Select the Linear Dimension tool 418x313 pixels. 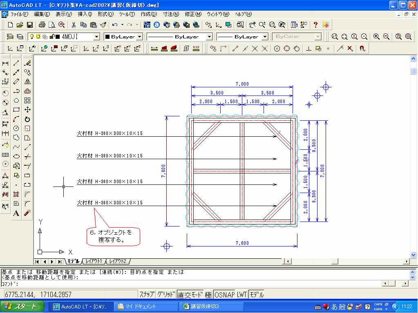tap(5, 63)
